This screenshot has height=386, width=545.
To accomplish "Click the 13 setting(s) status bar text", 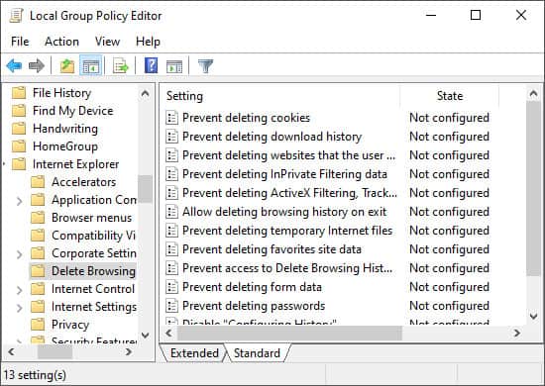I will [35, 375].
